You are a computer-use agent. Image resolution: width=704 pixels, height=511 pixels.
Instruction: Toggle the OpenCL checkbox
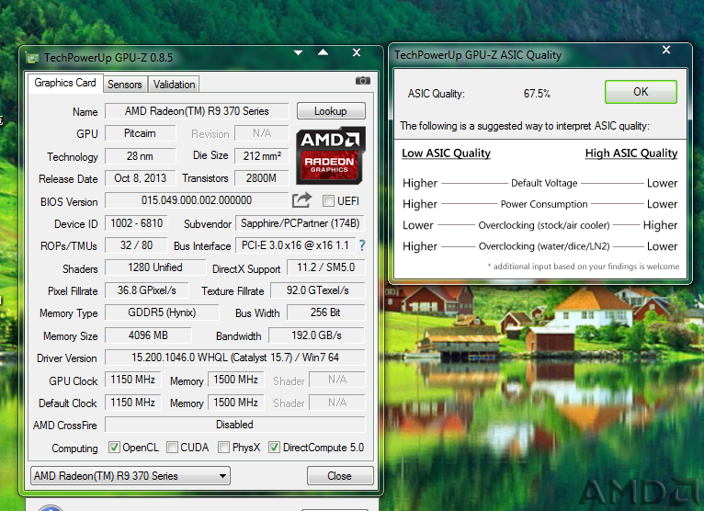[114, 448]
